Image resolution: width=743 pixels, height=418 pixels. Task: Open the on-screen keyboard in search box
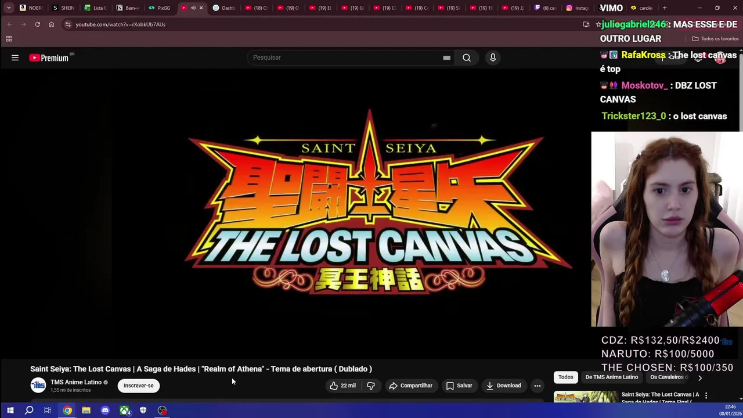pos(446,57)
